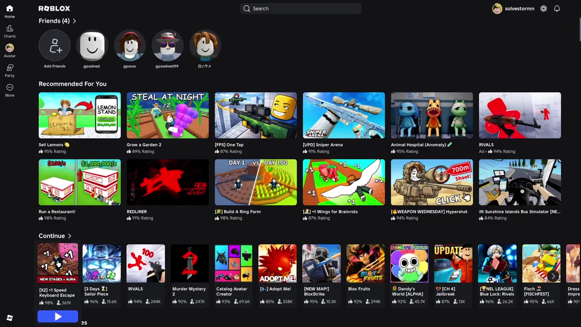The height and width of the screenshot is (327, 581).
Task: Open the [FPS] One Tap thumbnail
Action: (256, 115)
